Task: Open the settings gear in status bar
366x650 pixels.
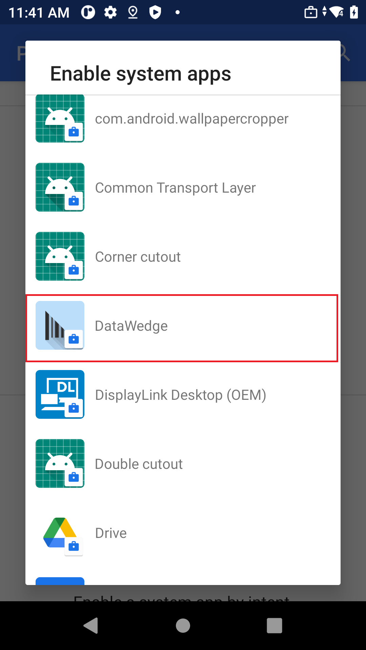Action: coord(110,13)
